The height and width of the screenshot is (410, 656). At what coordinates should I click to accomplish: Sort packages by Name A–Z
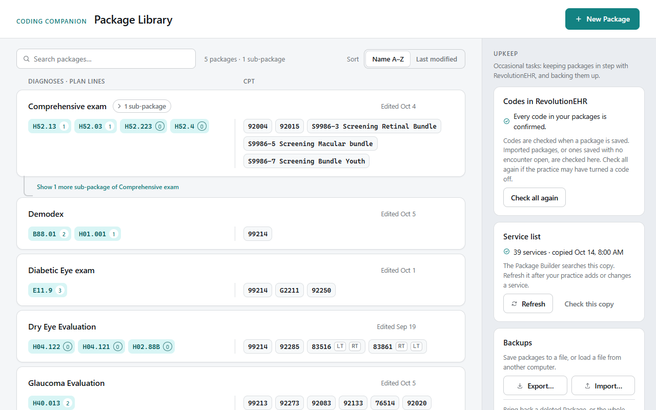click(388, 59)
